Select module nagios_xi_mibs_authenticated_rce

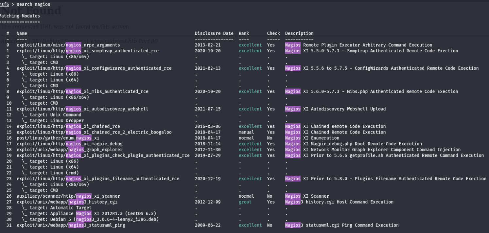82,92
